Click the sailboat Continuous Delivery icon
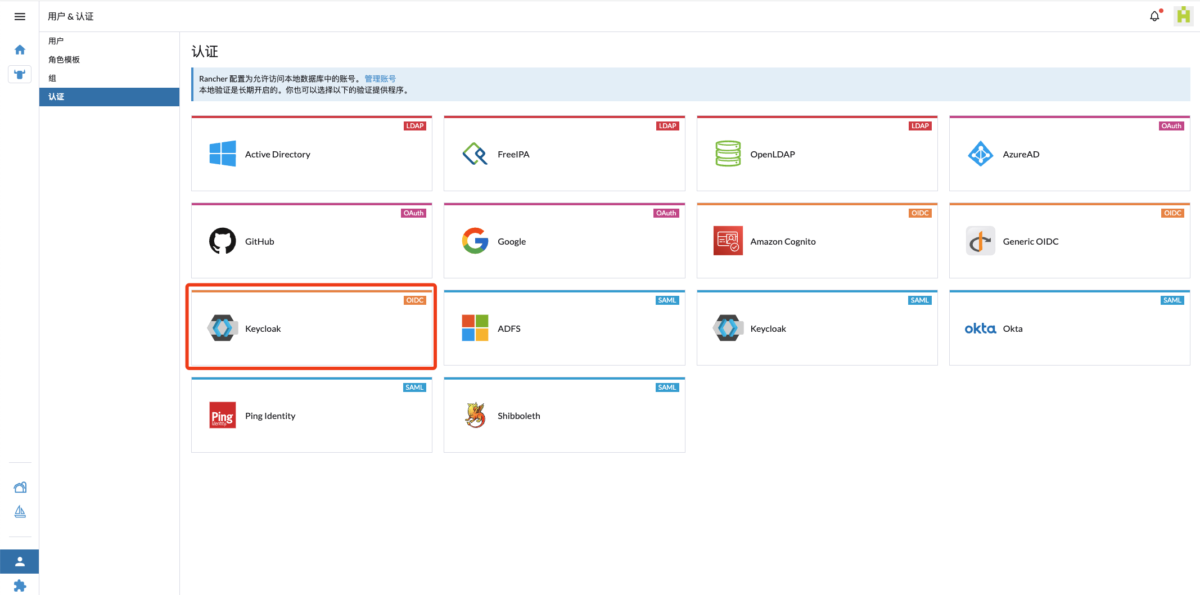Screen dimensions: 1200x595 20,511
